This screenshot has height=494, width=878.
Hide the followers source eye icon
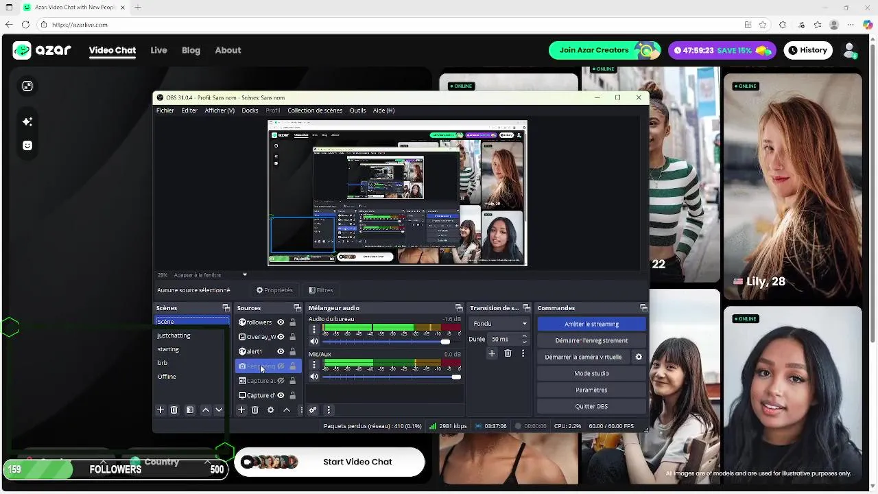pos(281,322)
